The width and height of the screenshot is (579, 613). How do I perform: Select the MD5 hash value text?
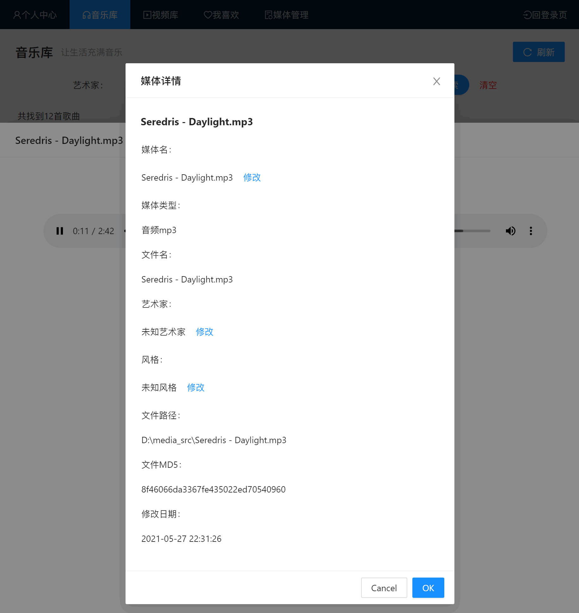(213, 489)
